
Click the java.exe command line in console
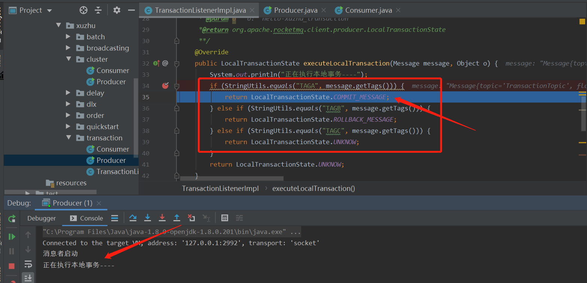172,232
